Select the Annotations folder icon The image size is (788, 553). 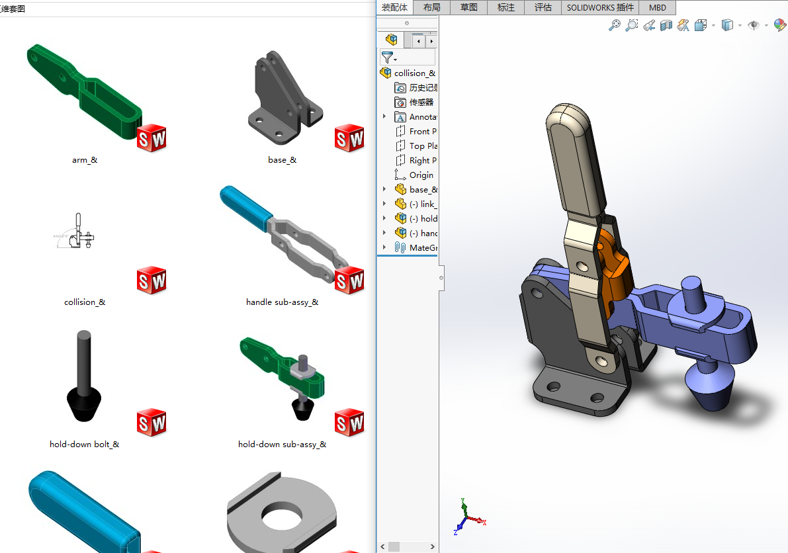(400, 117)
